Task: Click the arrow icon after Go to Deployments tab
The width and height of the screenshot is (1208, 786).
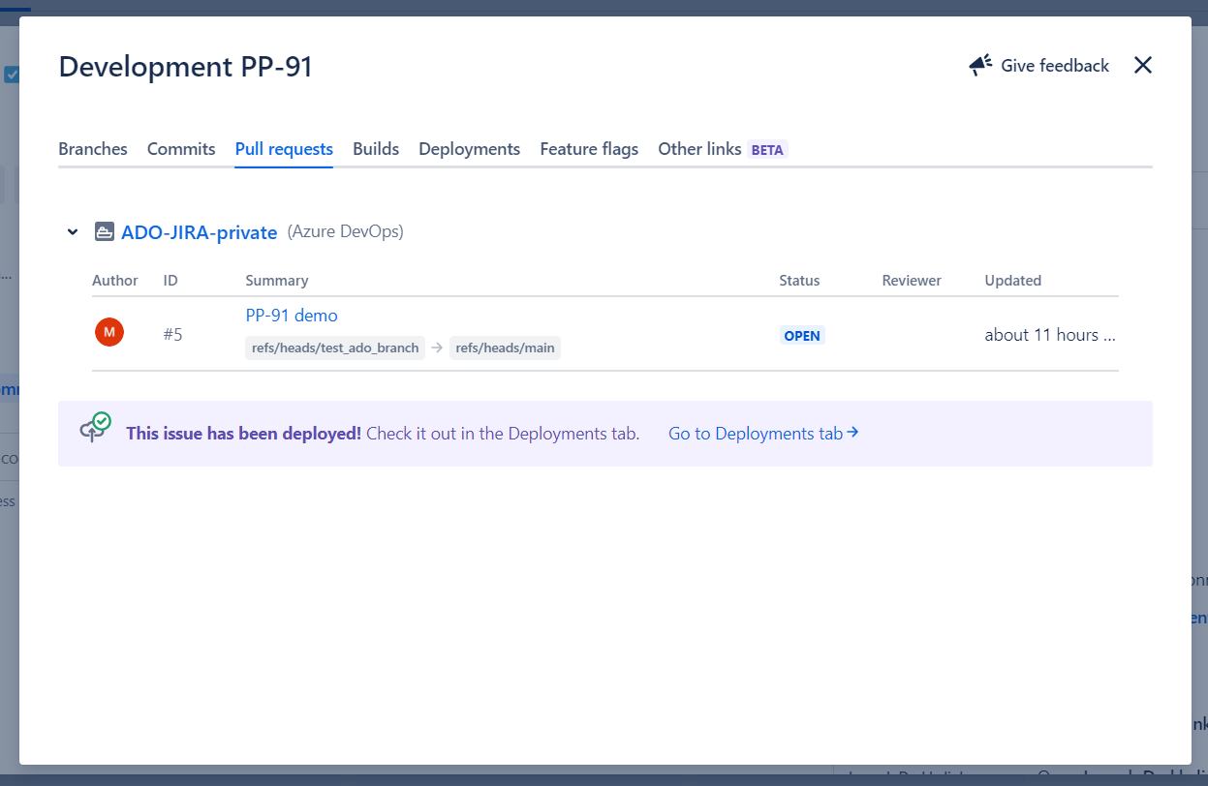Action: [852, 433]
